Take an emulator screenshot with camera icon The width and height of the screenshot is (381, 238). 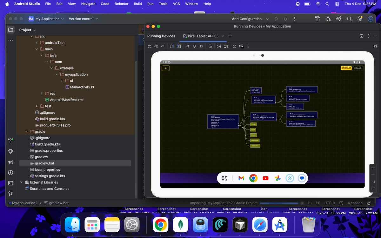219,46
